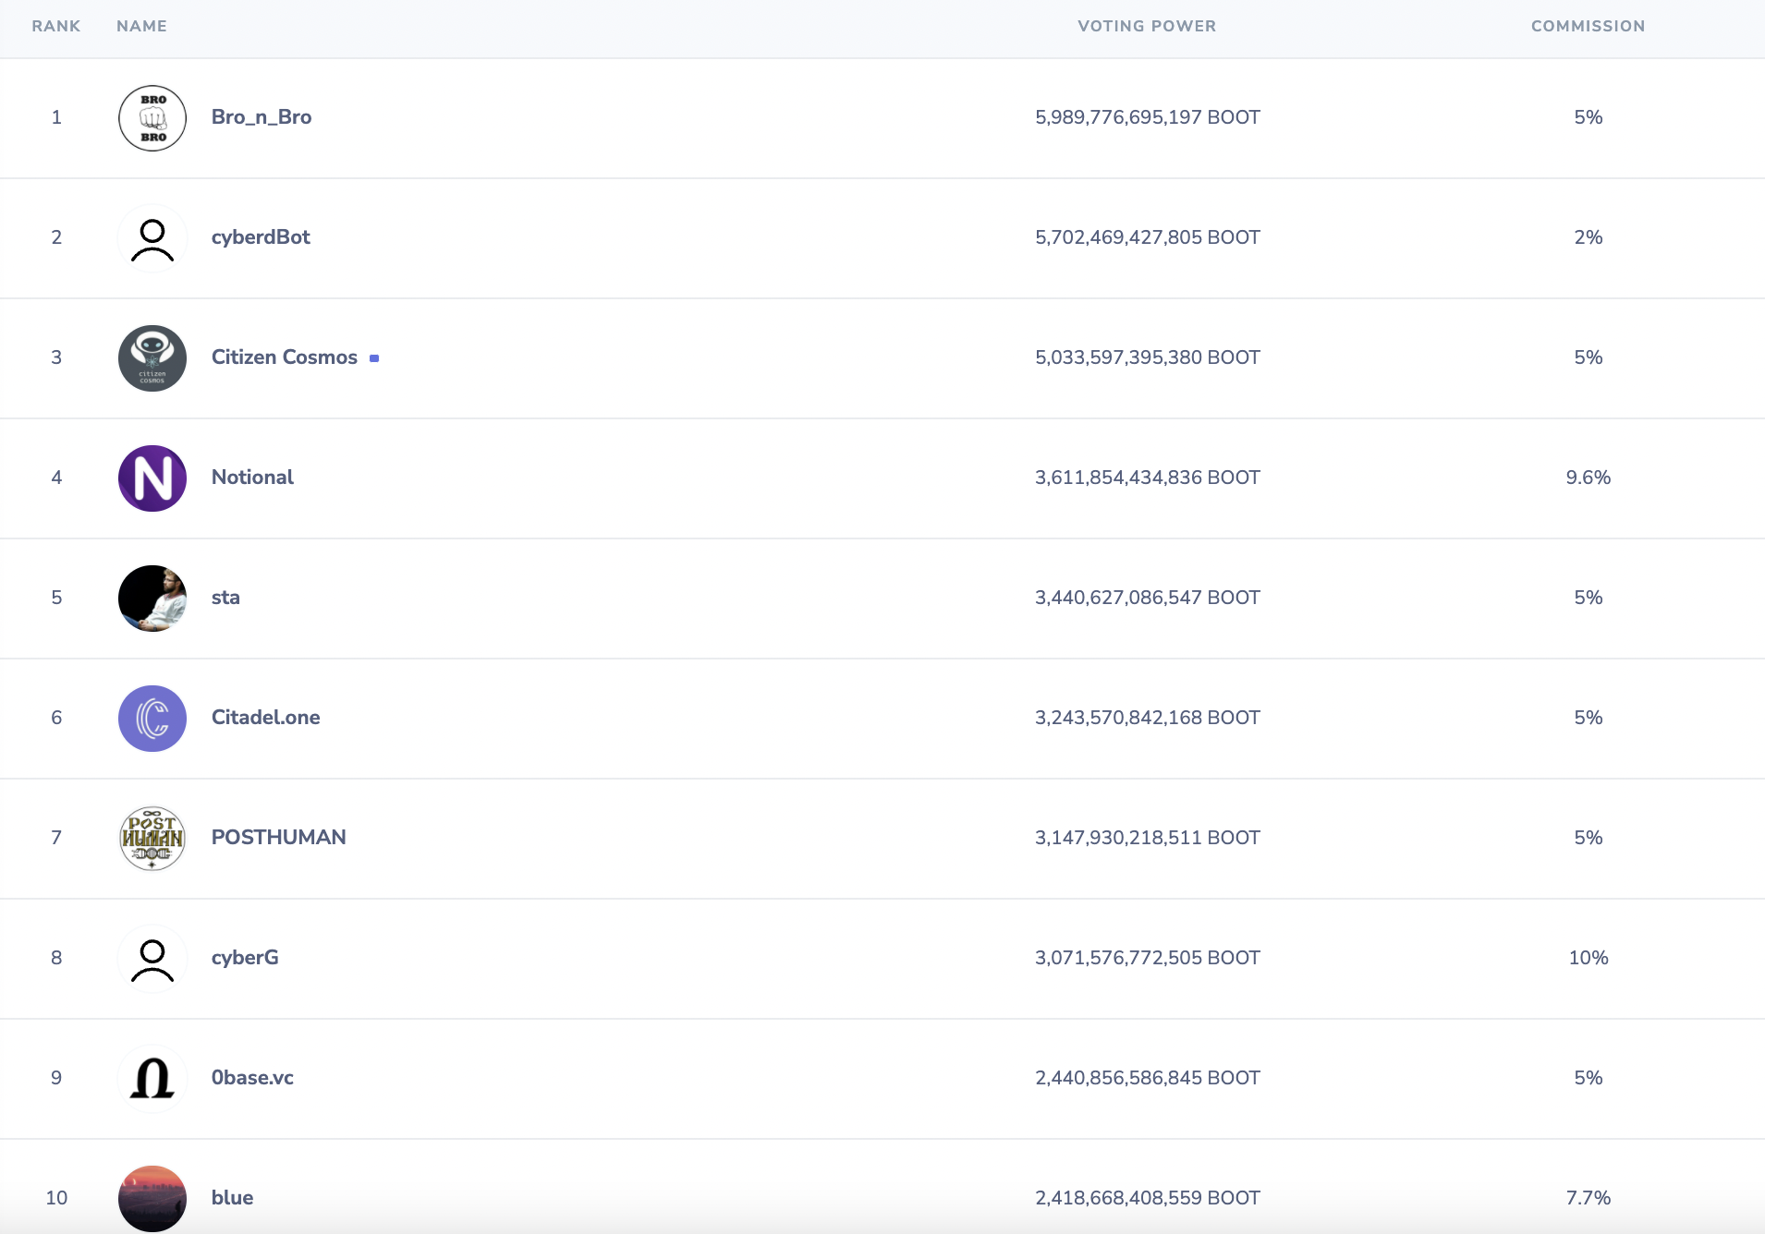The image size is (1765, 1234).
Task: Sort by the NAME column header
Action: click(141, 26)
